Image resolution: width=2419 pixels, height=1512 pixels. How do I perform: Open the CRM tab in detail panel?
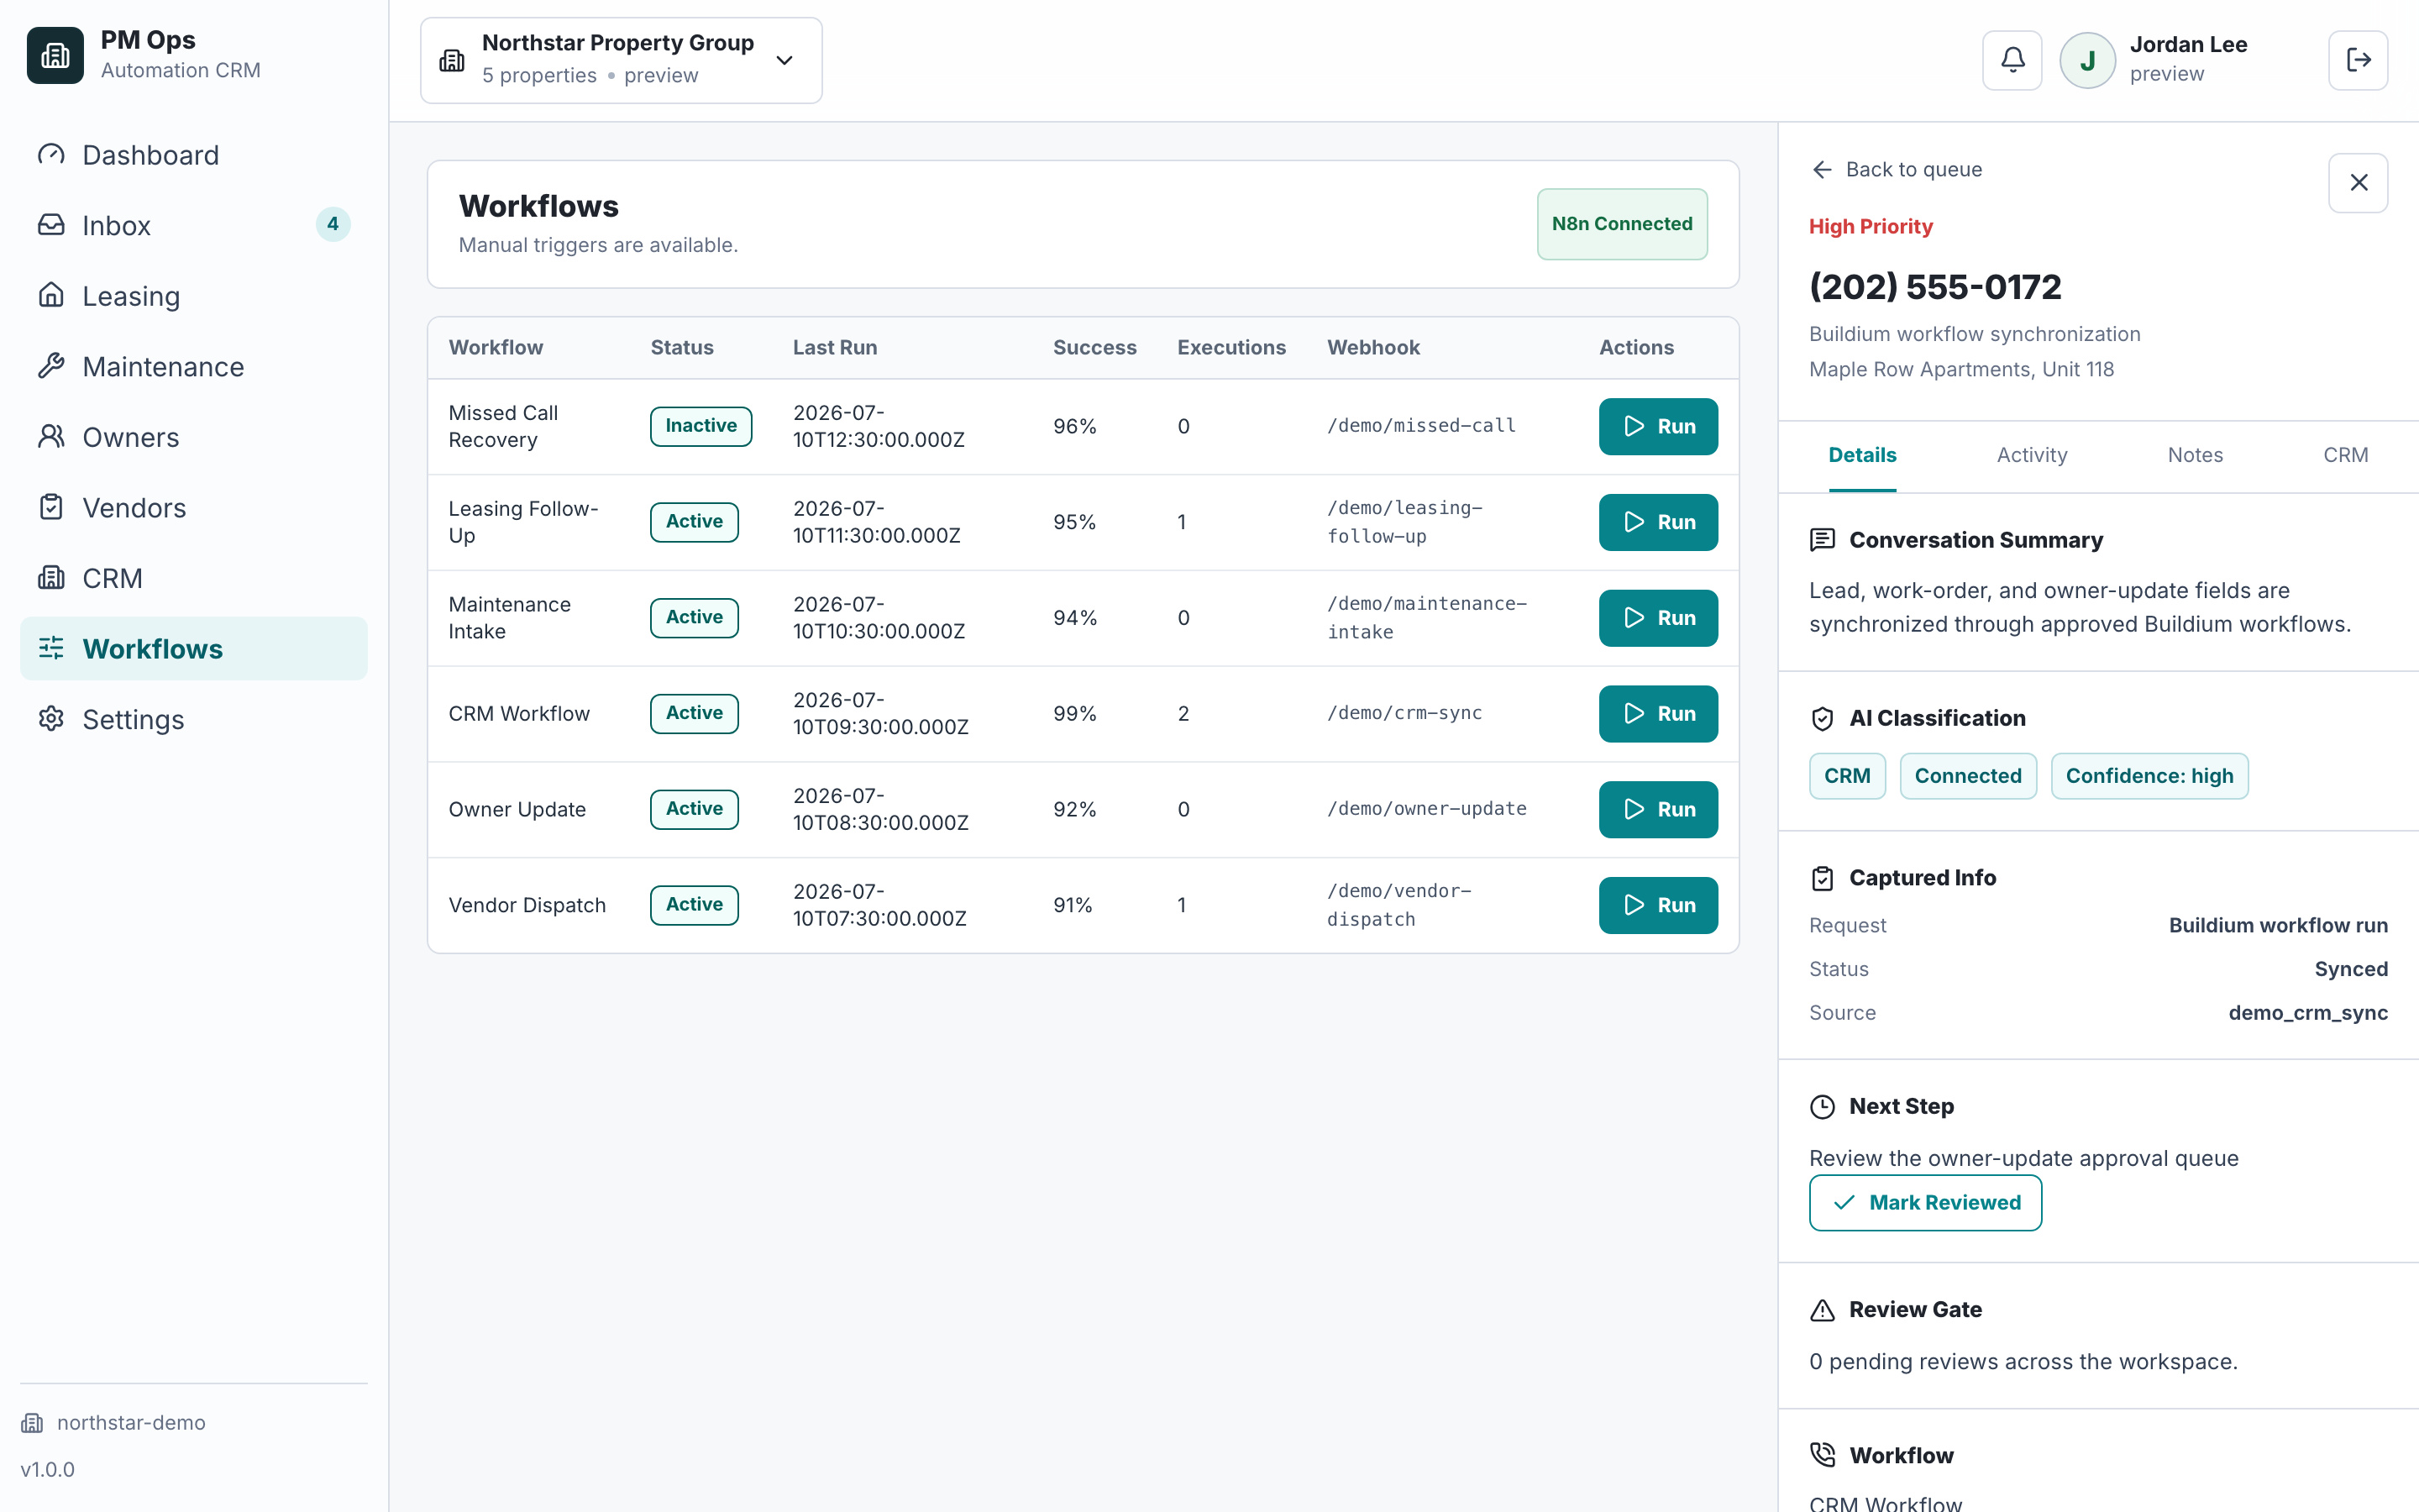pos(2345,456)
